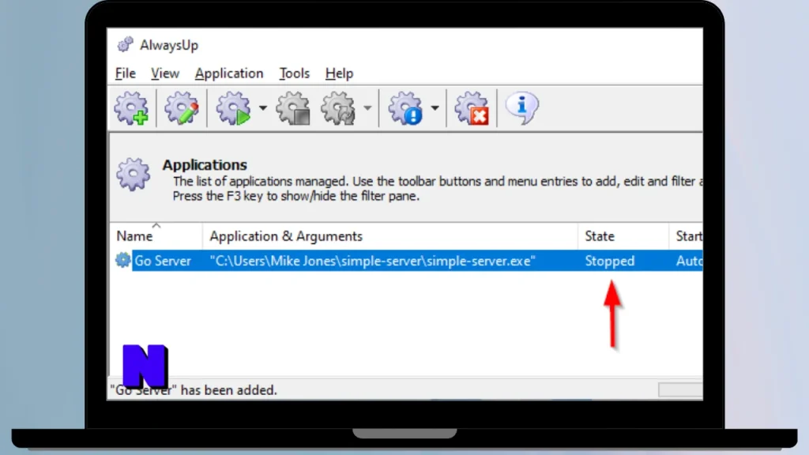This screenshot has height=455, width=809.
Task: Open the File menu
Action: click(126, 73)
